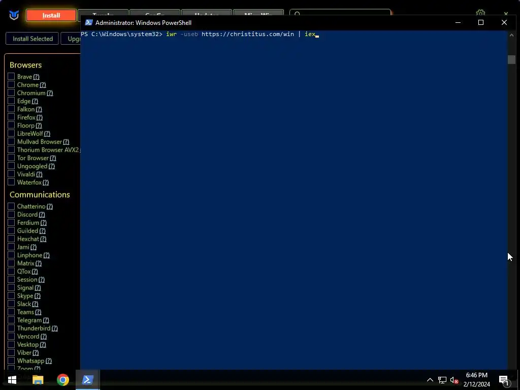520x390 pixels.
Task: Click the Ungoogled label
Action: 32,166
